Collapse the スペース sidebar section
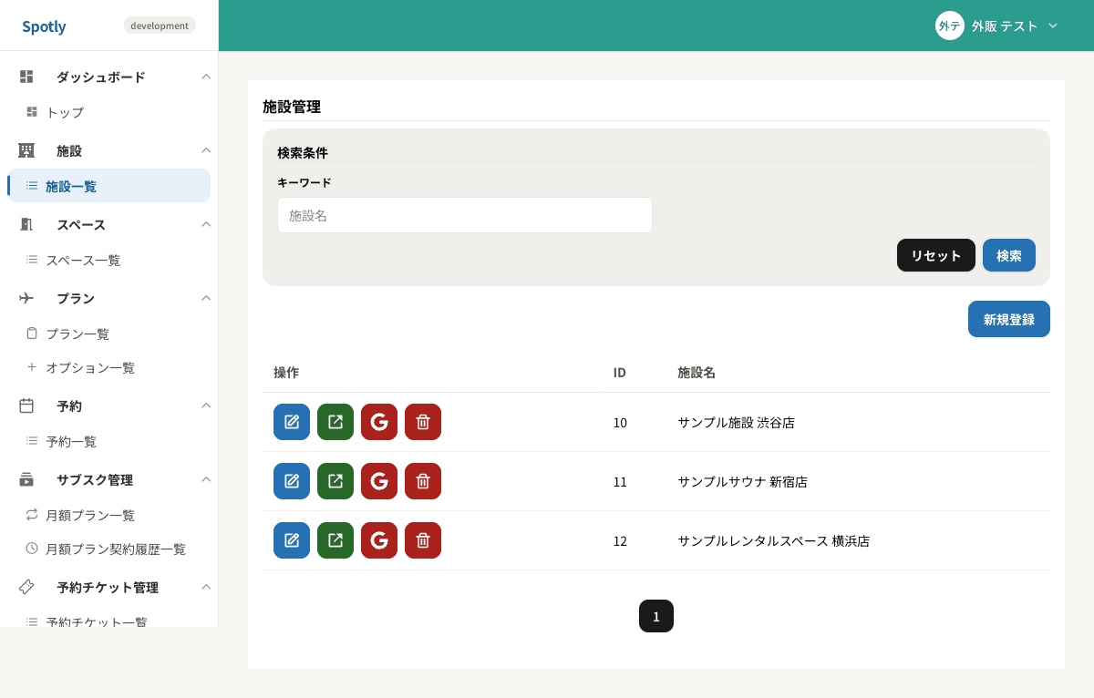Screen dimensions: 1094x698 click(206, 224)
